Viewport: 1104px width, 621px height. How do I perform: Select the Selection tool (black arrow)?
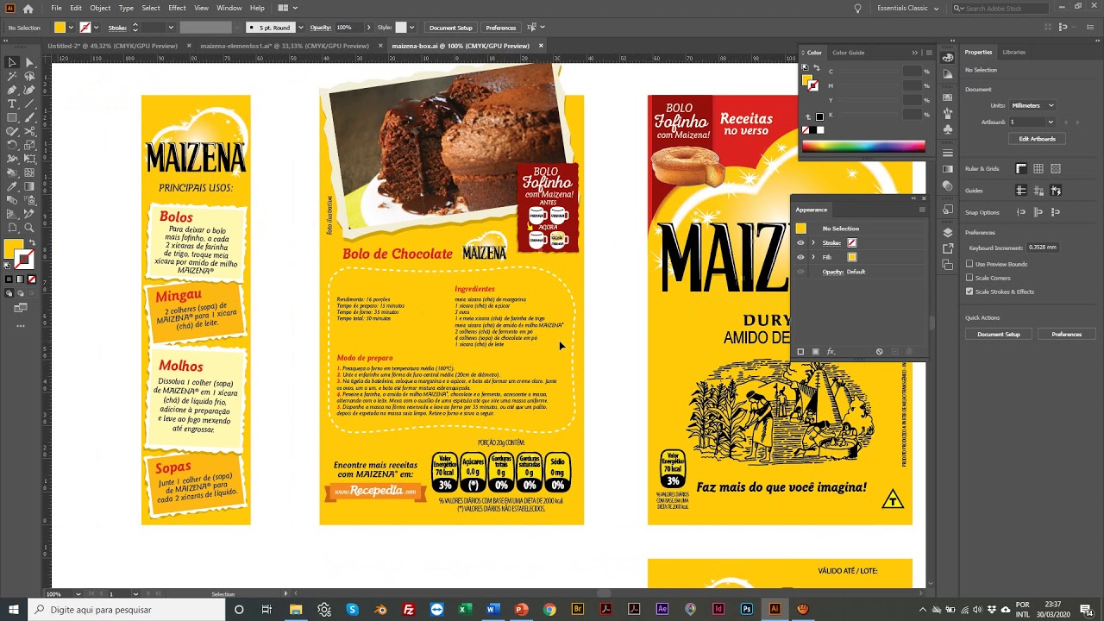click(12, 62)
